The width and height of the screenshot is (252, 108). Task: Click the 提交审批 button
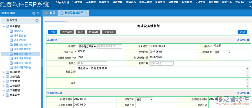(67, 32)
